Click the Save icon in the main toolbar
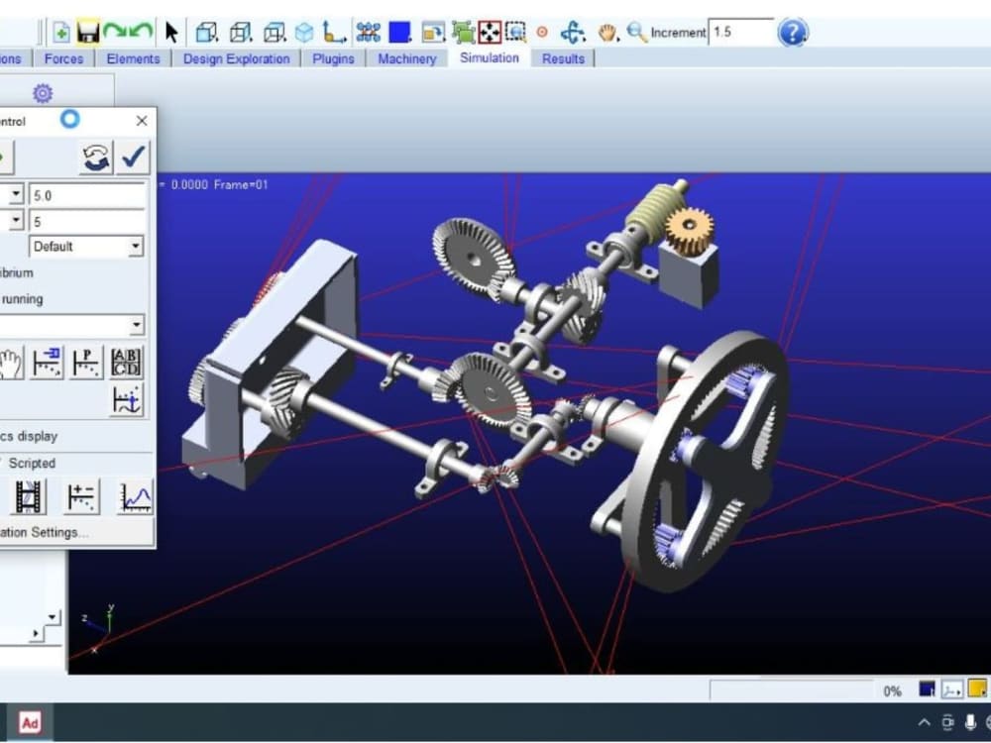Viewport: 991px width, 743px height. coord(89,31)
